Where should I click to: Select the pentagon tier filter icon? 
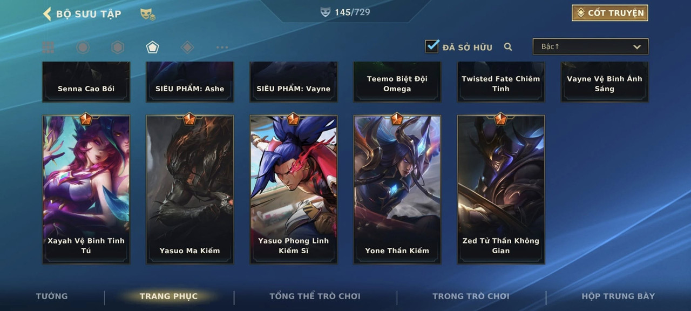[x=152, y=48]
